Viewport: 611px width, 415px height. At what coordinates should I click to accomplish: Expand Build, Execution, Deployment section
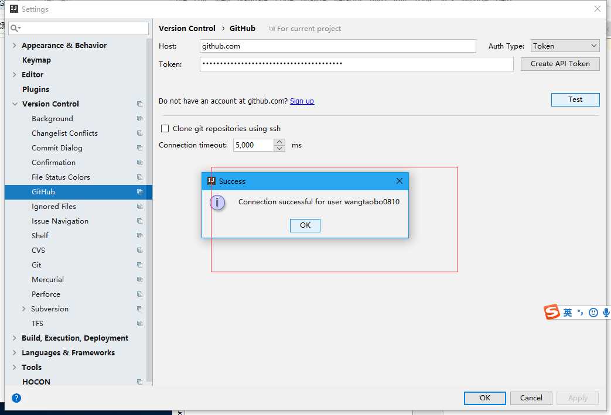(x=15, y=338)
